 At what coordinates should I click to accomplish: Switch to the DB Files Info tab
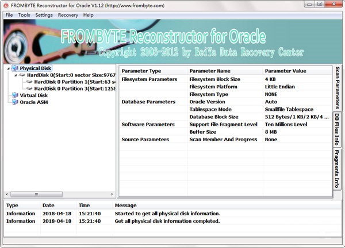(x=337, y=129)
